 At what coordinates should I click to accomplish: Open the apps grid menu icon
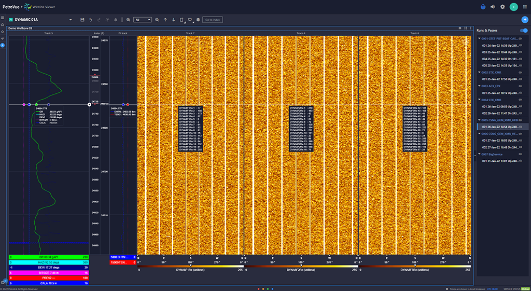click(x=524, y=7)
